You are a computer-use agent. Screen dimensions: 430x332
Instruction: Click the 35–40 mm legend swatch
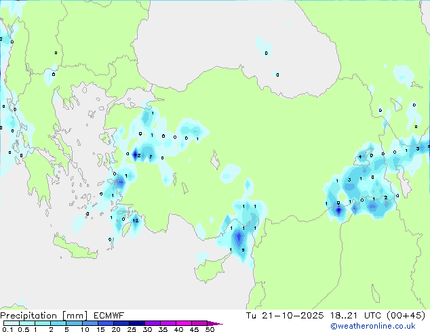(x=168, y=323)
